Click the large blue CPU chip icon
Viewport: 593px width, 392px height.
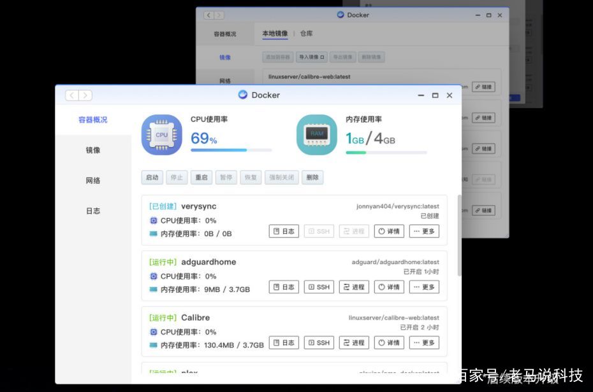coord(161,135)
